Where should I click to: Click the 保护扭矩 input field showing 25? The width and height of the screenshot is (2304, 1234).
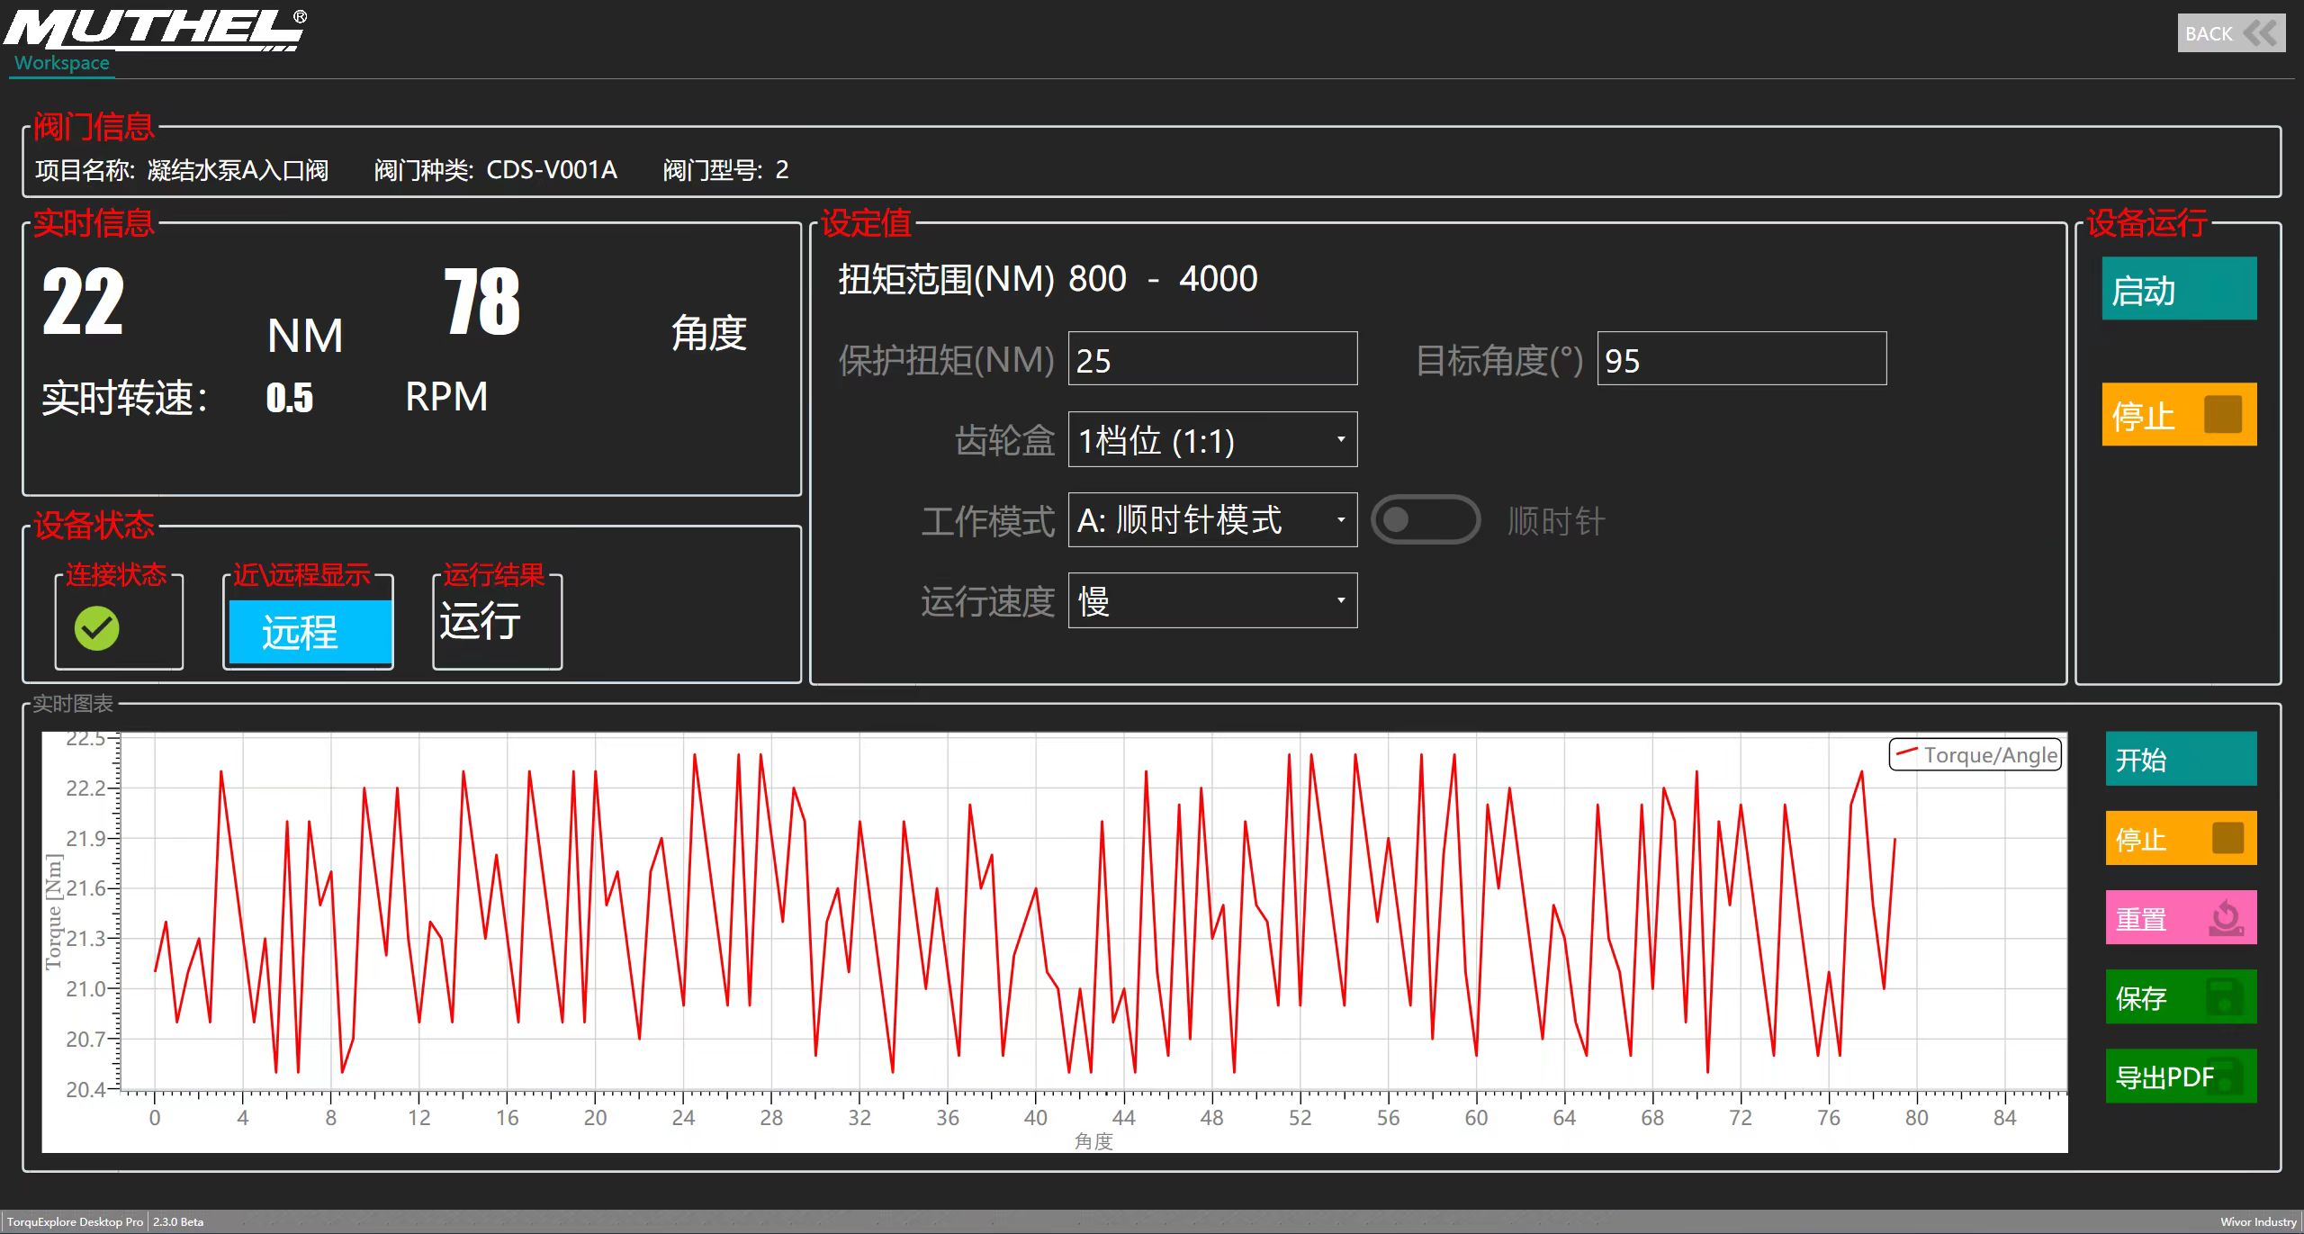(1212, 359)
